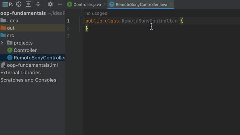Click the opening curly brace
The width and height of the screenshot is (240, 135).
(181, 21)
